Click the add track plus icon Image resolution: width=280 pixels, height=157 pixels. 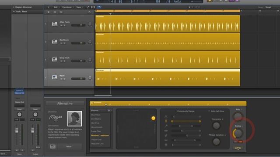(48, 12)
